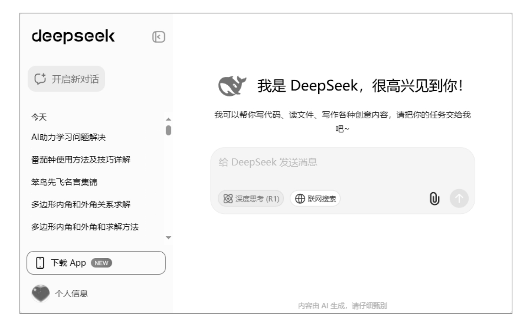The image size is (528, 324).
Task: Toggle 深度思考 (R1) mode
Action: [251, 198]
